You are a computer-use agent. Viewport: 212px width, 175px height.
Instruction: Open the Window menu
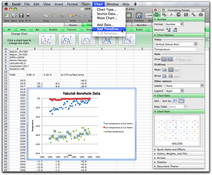click(113, 4)
